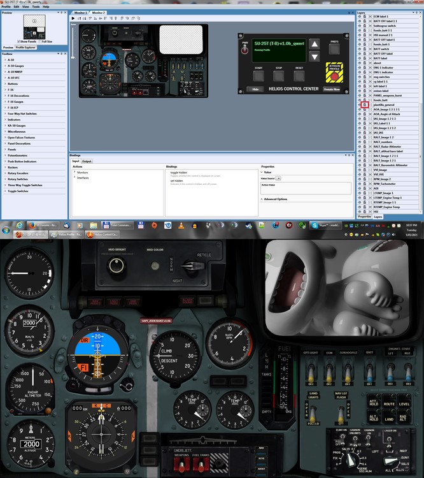Lock the about layer
424x478 pixels.
365,63
